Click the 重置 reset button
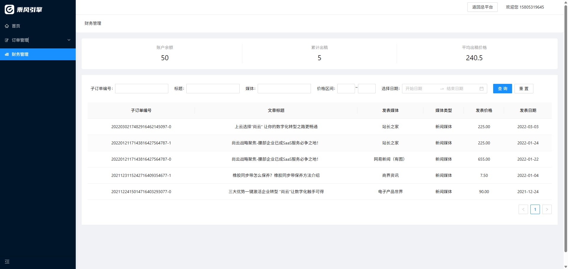 [524, 89]
